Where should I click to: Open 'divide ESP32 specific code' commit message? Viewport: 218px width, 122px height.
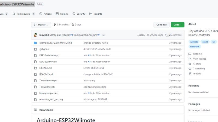[97, 49]
